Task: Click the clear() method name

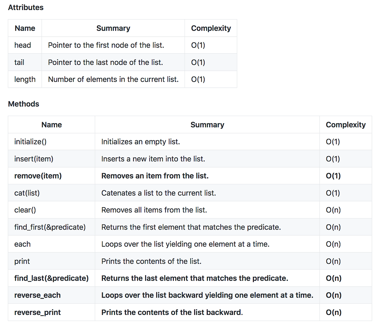Action: tap(25, 210)
